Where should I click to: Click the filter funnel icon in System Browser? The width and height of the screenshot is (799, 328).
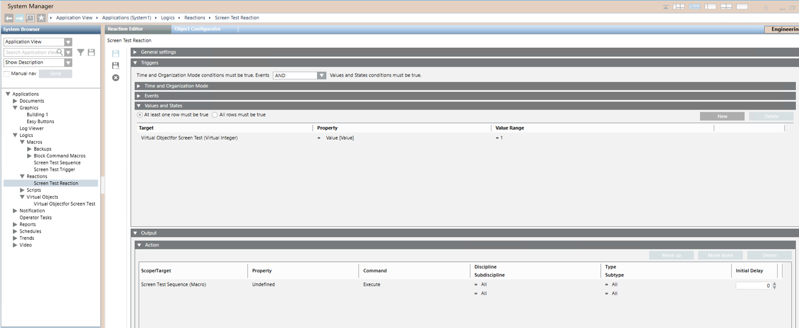pos(80,52)
